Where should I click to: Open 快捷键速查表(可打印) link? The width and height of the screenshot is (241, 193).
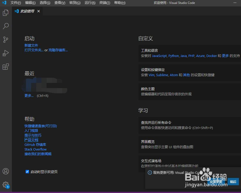41,126
